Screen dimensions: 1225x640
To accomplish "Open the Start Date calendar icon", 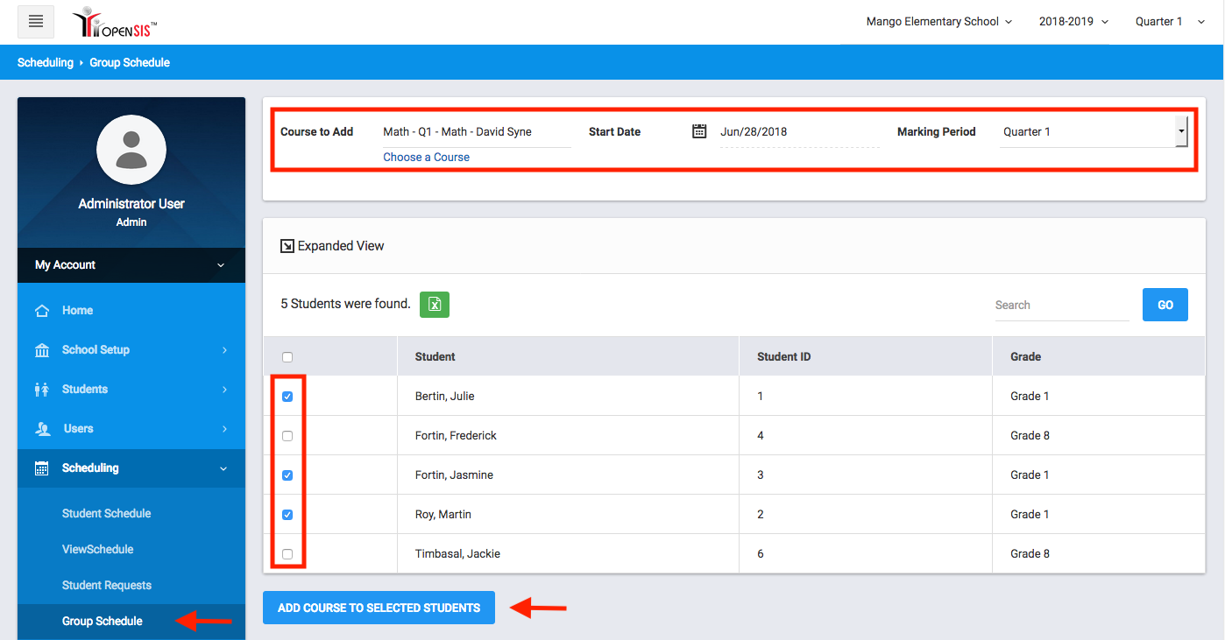I will point(699,131).
